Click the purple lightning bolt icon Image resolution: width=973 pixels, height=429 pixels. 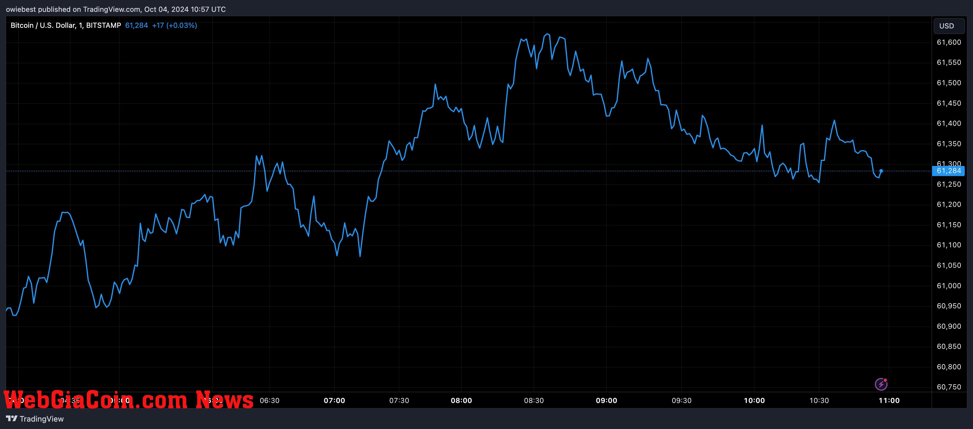coord(881,385)
